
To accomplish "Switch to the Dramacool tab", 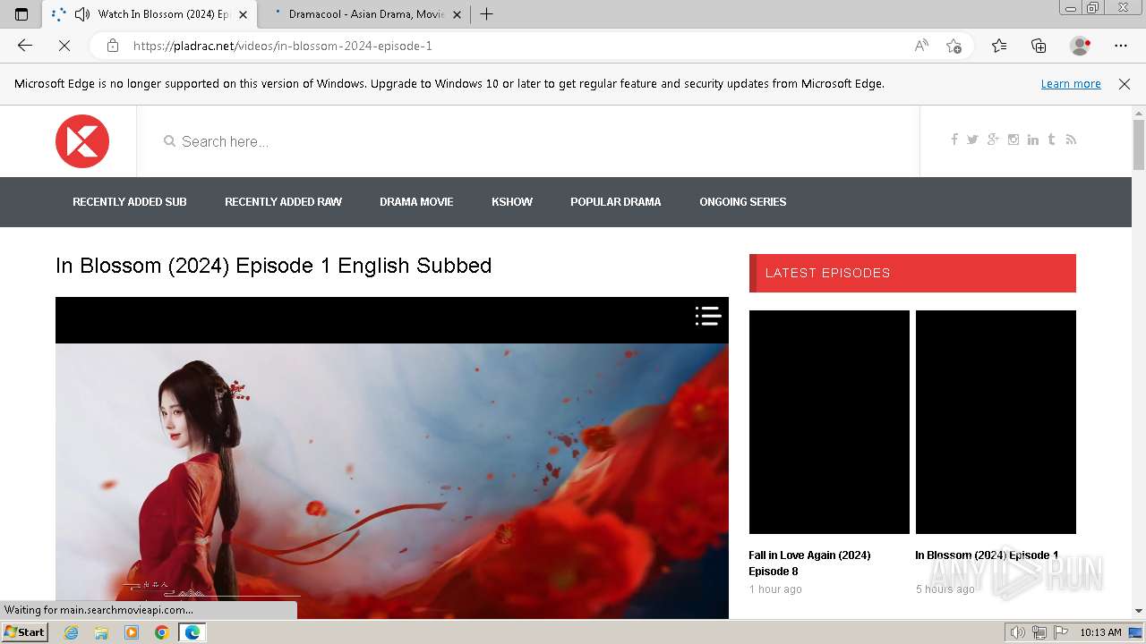I will [x=365, y=14].
